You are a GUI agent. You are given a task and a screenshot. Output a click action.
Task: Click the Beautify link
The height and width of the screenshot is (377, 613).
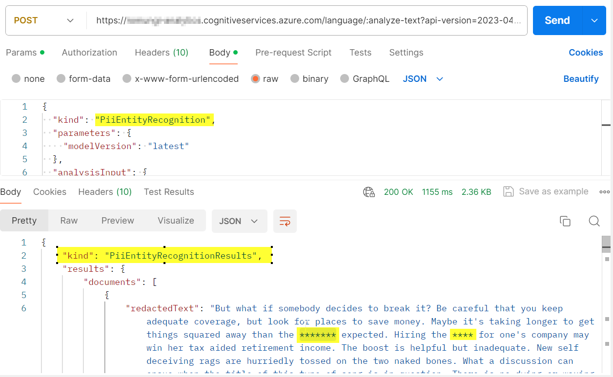coord(581,78)
